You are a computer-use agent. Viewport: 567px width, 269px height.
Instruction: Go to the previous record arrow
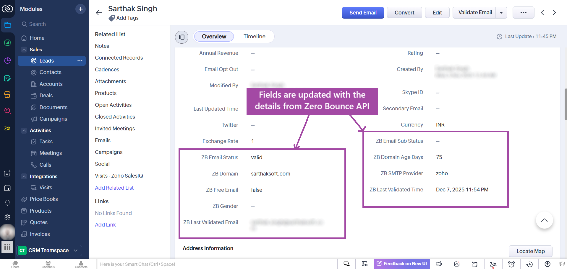pos(542,13)
